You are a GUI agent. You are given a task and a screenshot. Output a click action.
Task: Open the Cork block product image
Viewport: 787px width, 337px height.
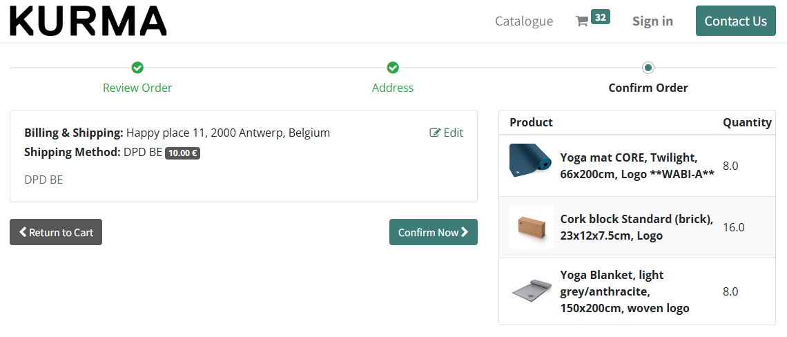point(531,227)
